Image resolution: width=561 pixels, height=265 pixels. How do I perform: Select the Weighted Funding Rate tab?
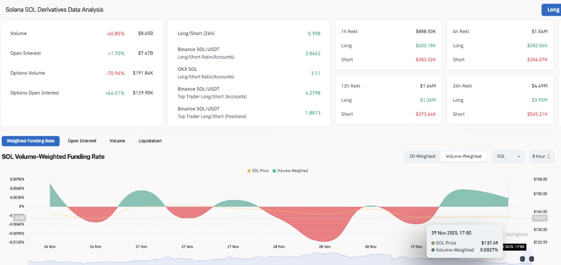pyautogui.click(x=31, y=141)
